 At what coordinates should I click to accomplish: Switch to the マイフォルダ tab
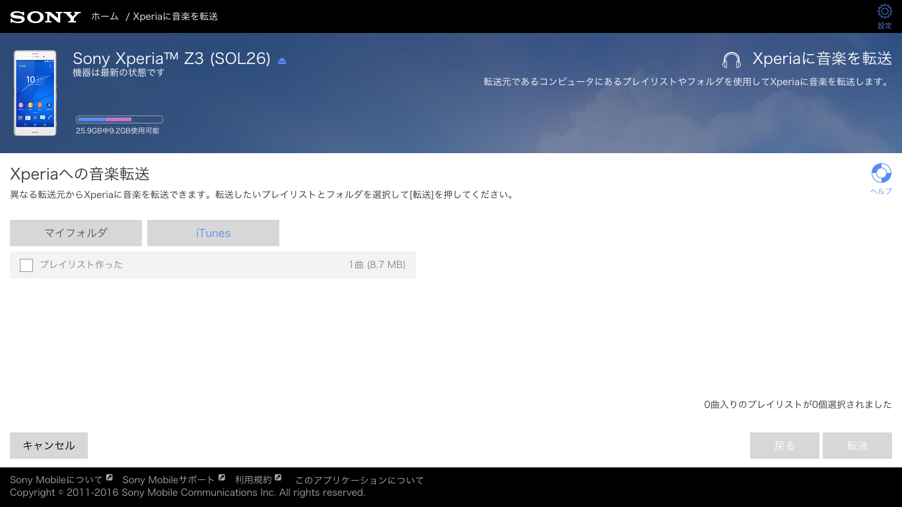tap(76, 233)
